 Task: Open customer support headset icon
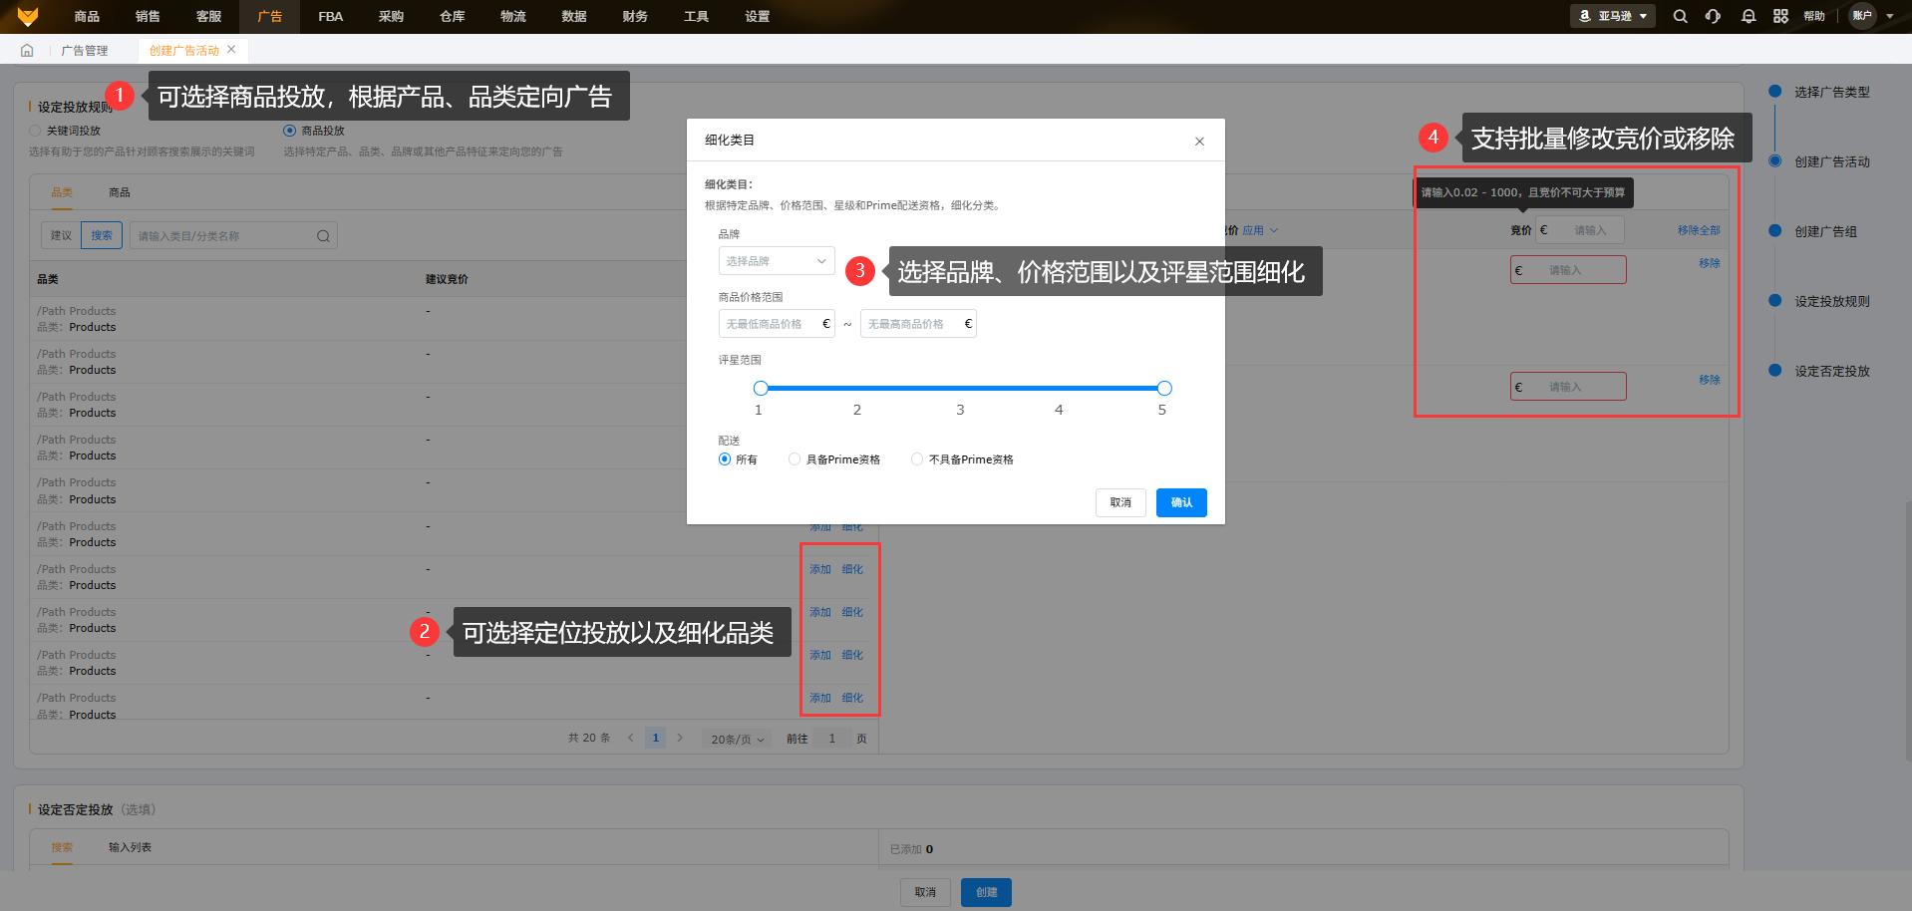click(1713, 16)
